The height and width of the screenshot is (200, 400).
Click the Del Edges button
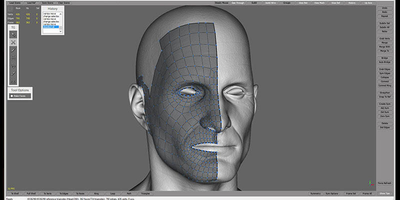coord(384,127)
